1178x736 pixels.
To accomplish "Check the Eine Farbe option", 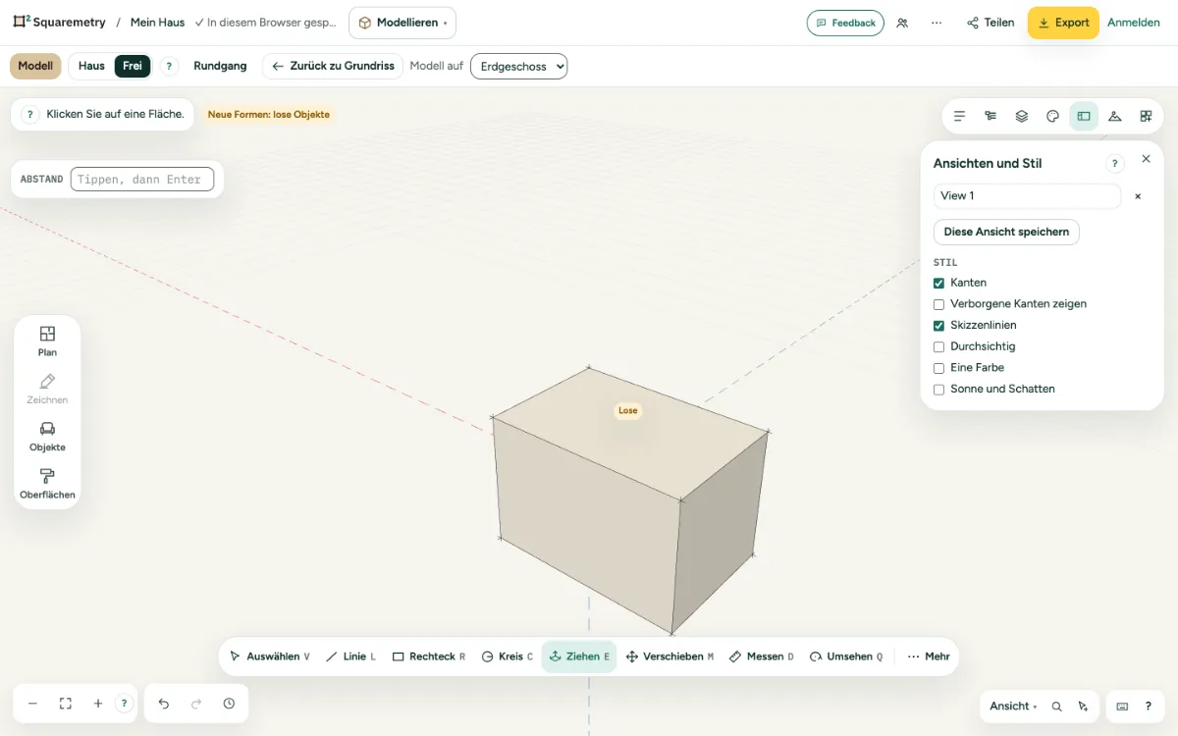I will coord(939,368).
